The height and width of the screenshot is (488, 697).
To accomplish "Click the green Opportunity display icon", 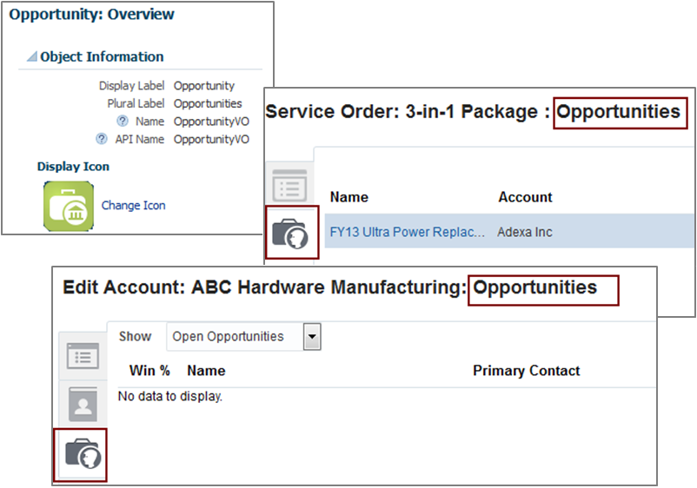I will [x=68, y=206].
